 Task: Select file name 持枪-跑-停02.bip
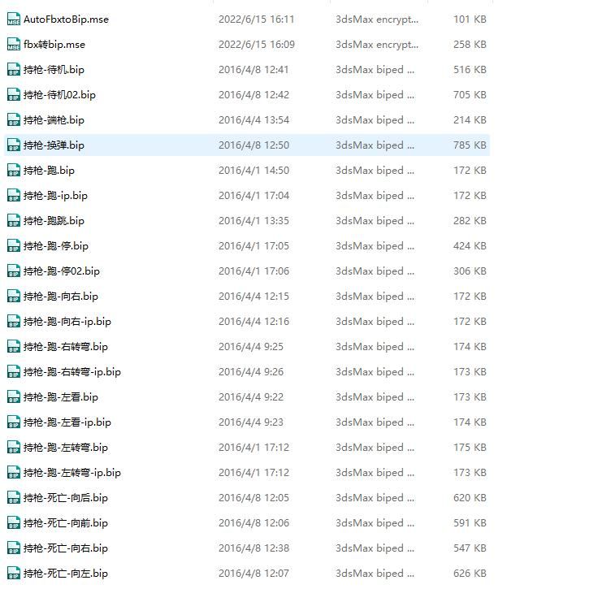[x=62, y=271]
